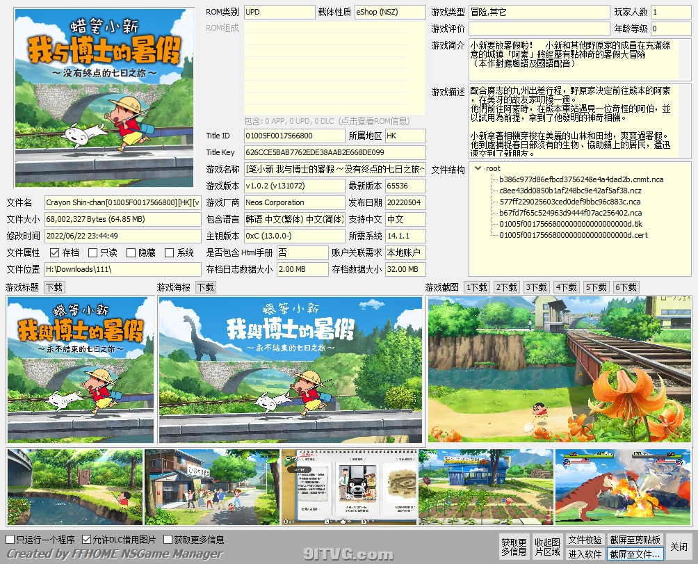The height and width of the screenshot is (564, 698).
Task: Click the Title ID input field
Action: click(x=294, y=136)
